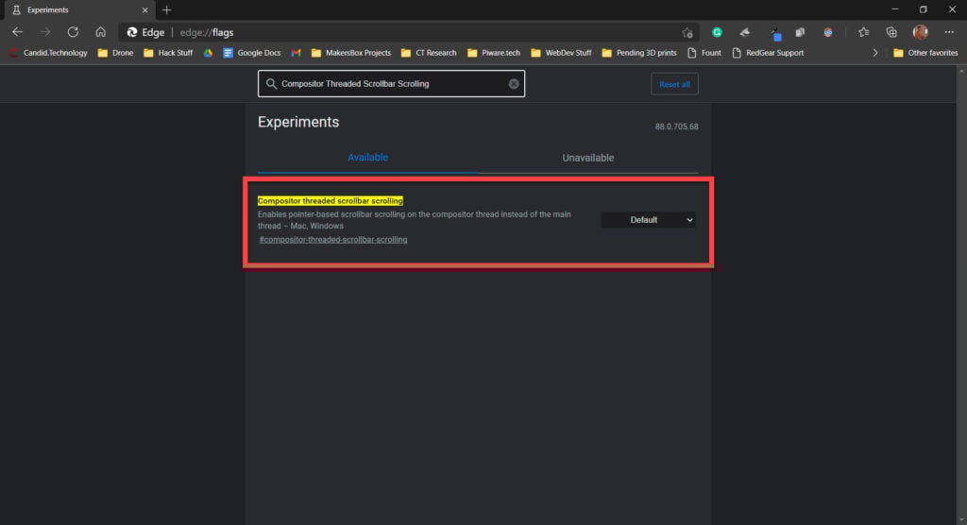Open Settings and more menu
The width and height of the screenshot is (967, 525).
click(x=949, y=32)
